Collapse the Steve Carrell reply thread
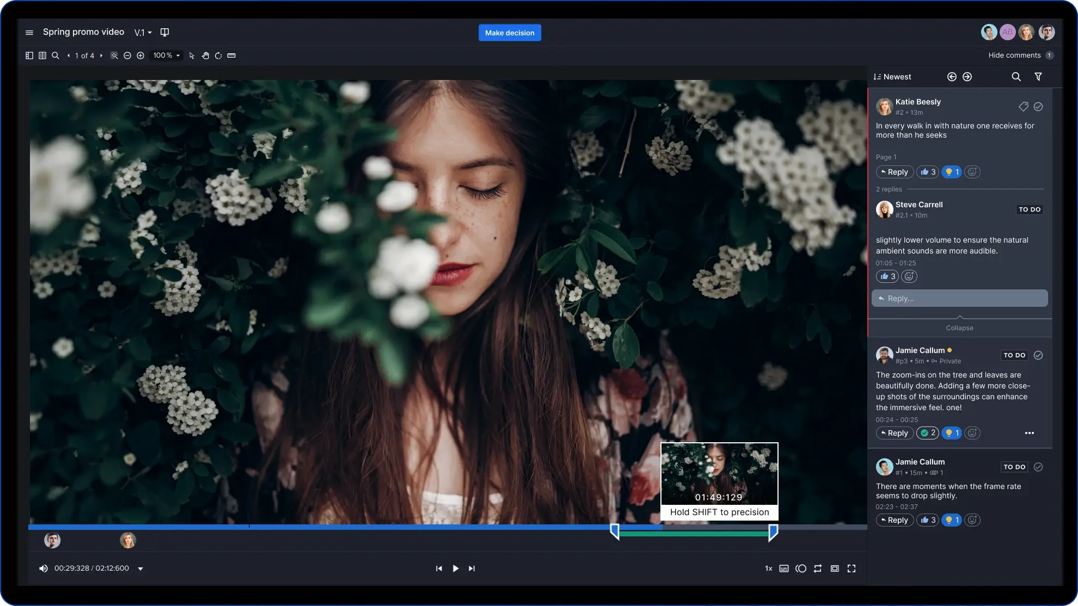This screenshot has height=606, width=1078. tap(959, 327)
